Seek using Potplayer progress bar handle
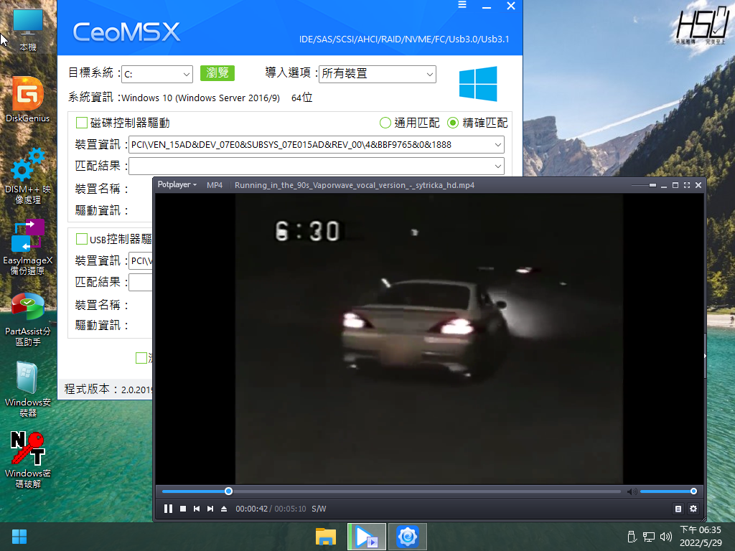This screenshot has width=735, height=551. tap(229, 491)
